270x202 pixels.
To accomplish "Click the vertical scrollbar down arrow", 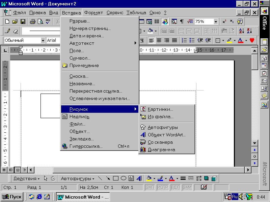I will [x=255, y=143].
